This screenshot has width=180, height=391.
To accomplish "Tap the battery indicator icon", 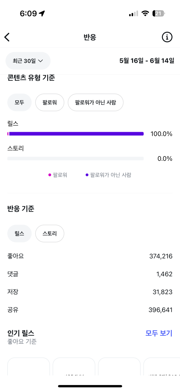I will point(158,14).
